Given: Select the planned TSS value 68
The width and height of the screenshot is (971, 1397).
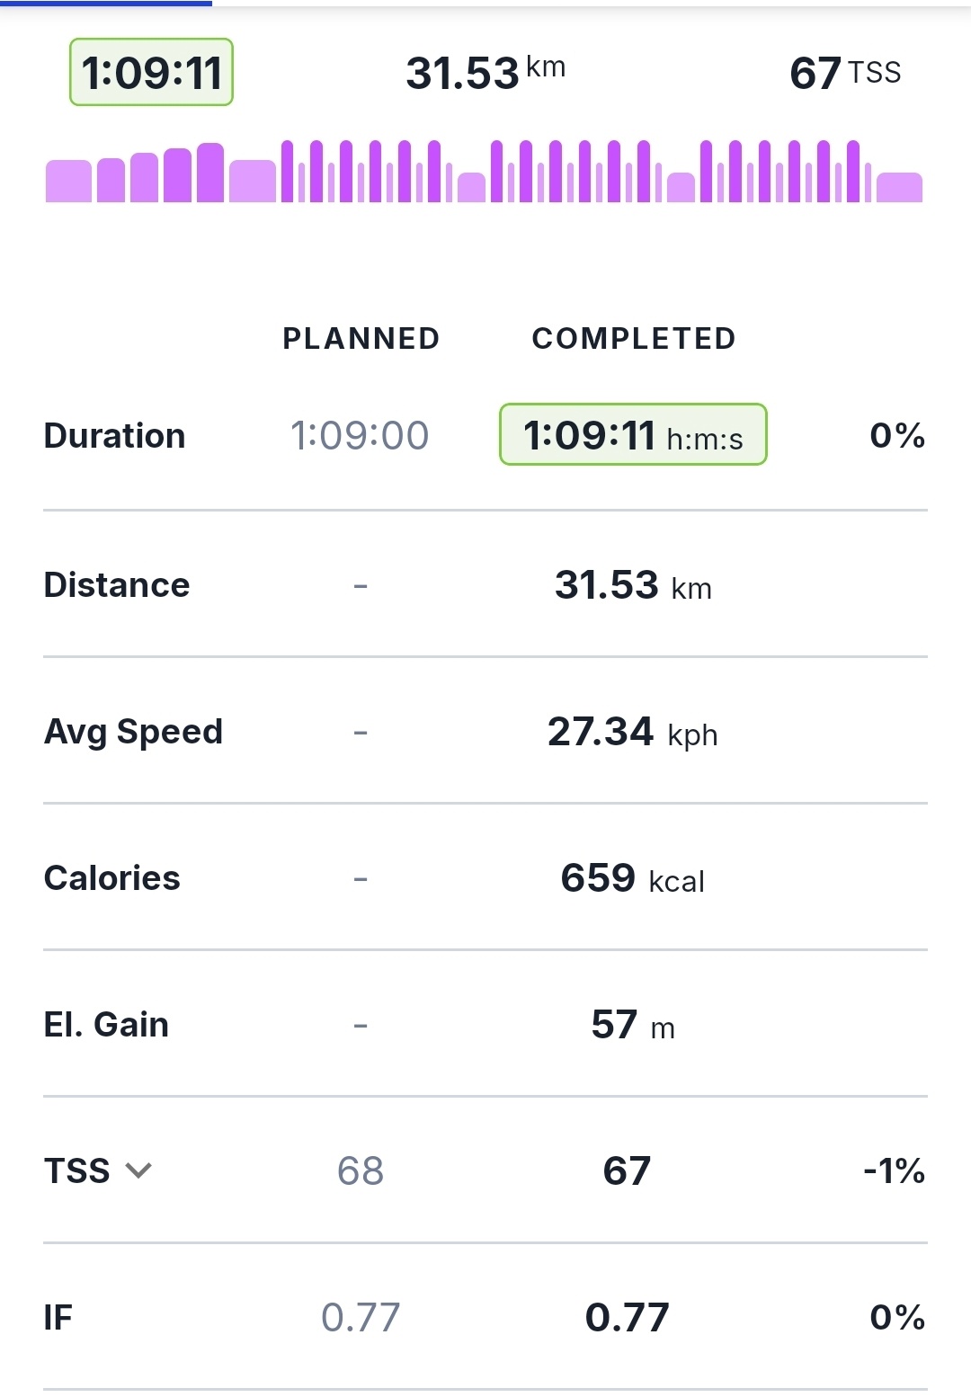Looking at the screenshot, I should pyautogui.click(x=361, y=1170).
